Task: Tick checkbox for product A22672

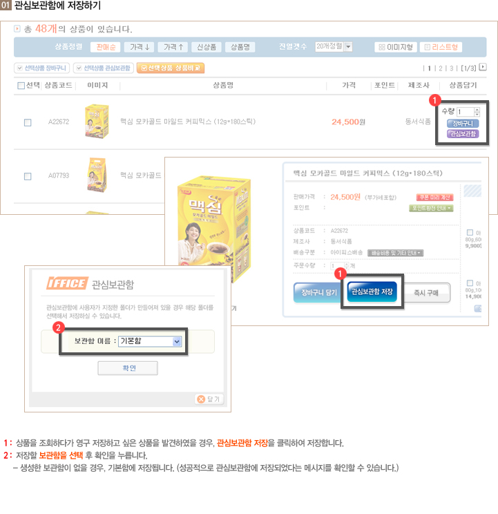Action: [28, 122]
